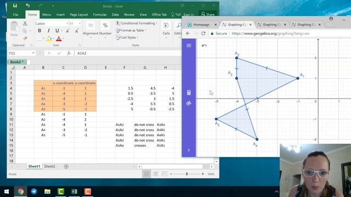Open the Tell me search box
The height and width of the screenshot is (197, 351).
(176, 15)
